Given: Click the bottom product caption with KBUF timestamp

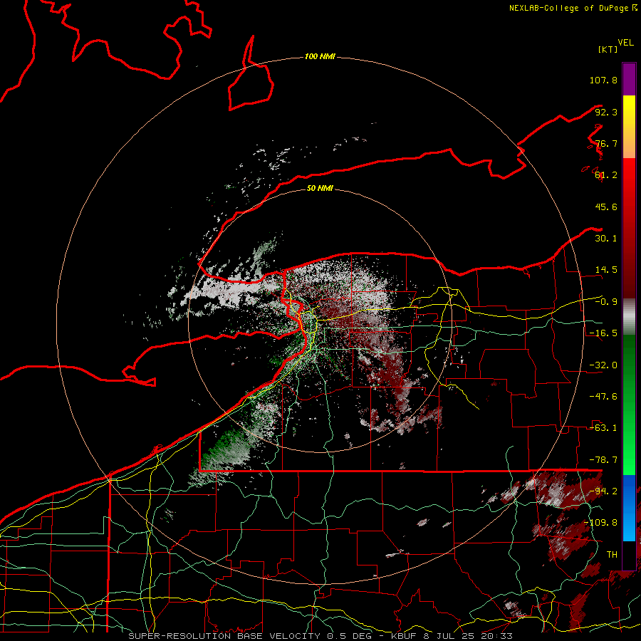Looking at the screenshot, I should click(x=320, y=636).
